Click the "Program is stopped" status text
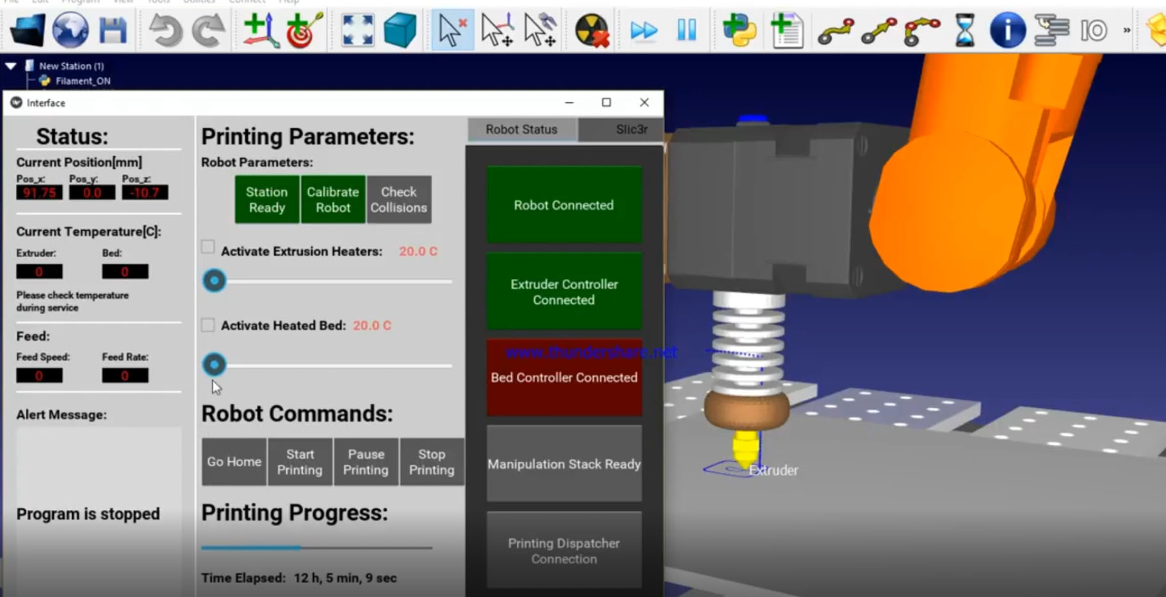Screen dimensions: 1166x597 [88, 514]
